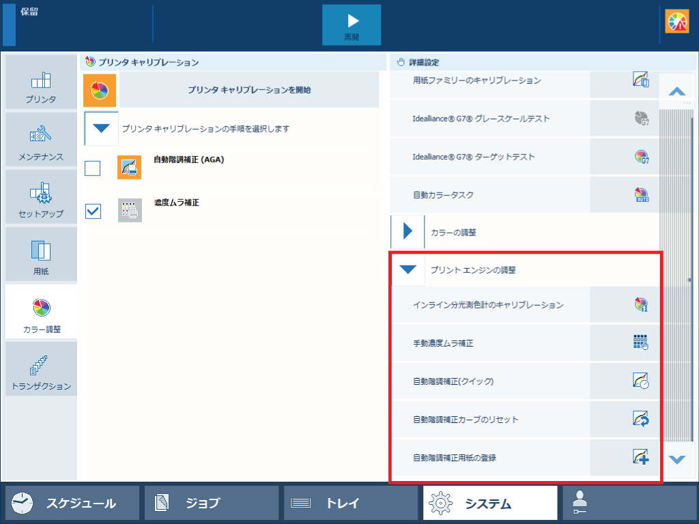This screenshot has width=699, height=524.
Task: Expand the カラーの調整 section
Action: (408, 232)
